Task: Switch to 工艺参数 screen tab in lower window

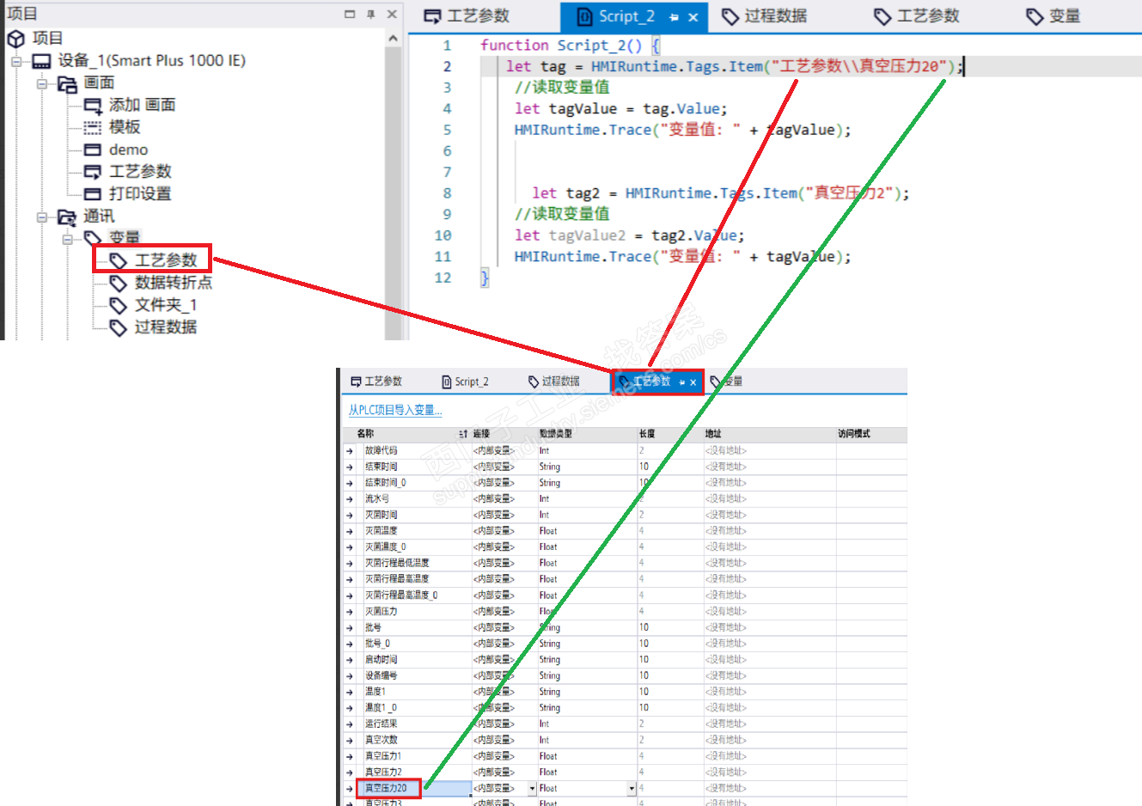Action: (x=376, y=382)
